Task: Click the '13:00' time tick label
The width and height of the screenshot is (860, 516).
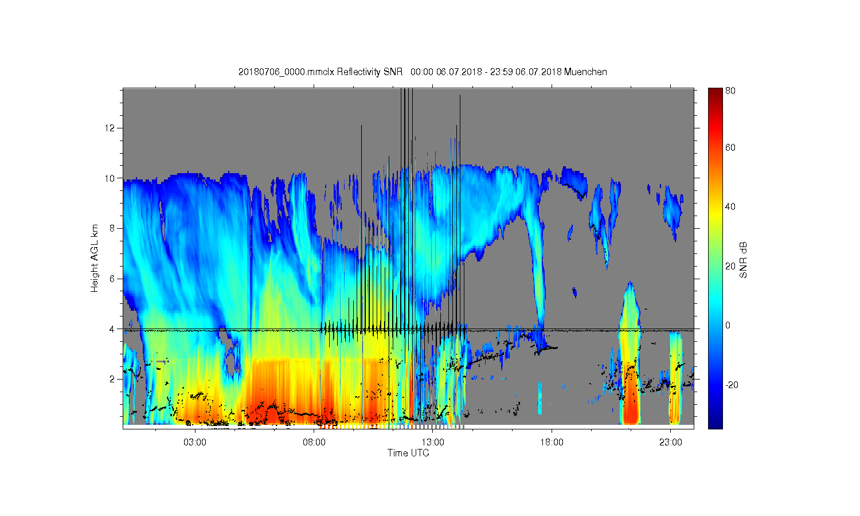Action: tap(433, 443)
